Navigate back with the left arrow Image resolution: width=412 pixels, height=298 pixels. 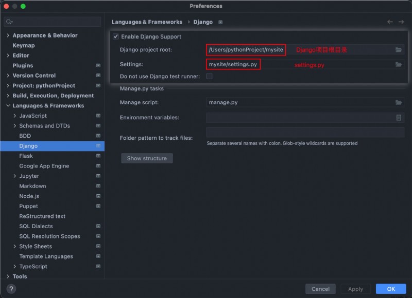390,22
